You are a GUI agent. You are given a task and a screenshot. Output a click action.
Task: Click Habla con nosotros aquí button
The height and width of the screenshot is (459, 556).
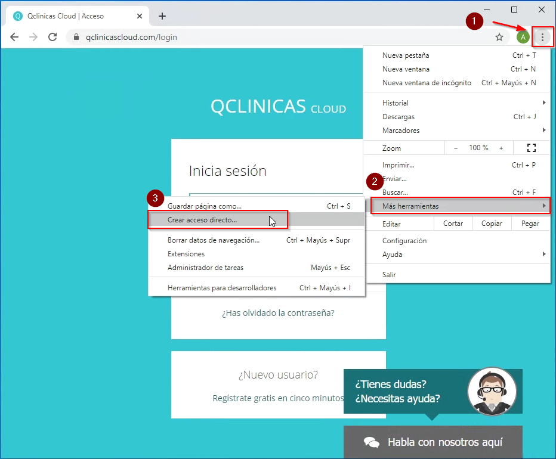coord(433,442)
